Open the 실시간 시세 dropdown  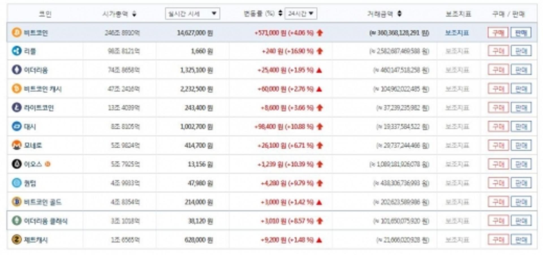[x=193, y=14]
